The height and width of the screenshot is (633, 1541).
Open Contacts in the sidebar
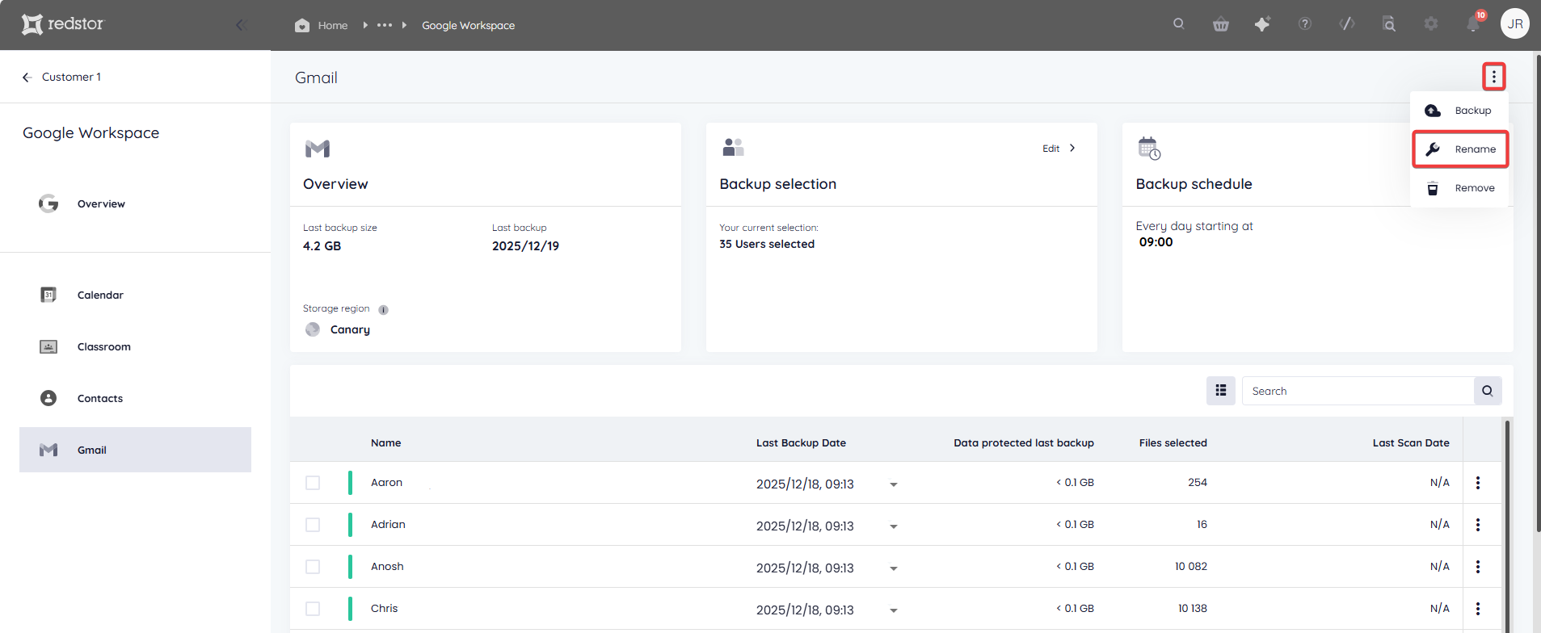click(135, 399)
